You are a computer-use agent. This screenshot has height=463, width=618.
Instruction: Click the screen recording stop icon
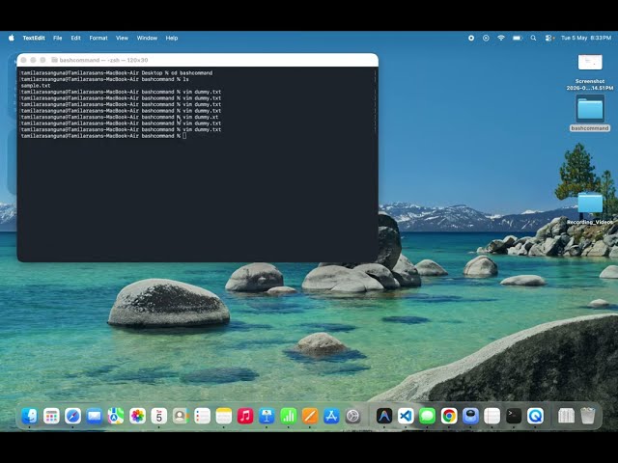pos(471,38)
